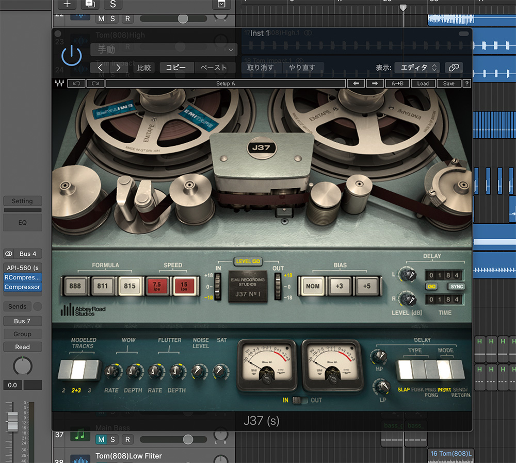Toggle the Bus 7 send power circle
Viewport: 516px width, 463px height.
click(x=38, y=306)
